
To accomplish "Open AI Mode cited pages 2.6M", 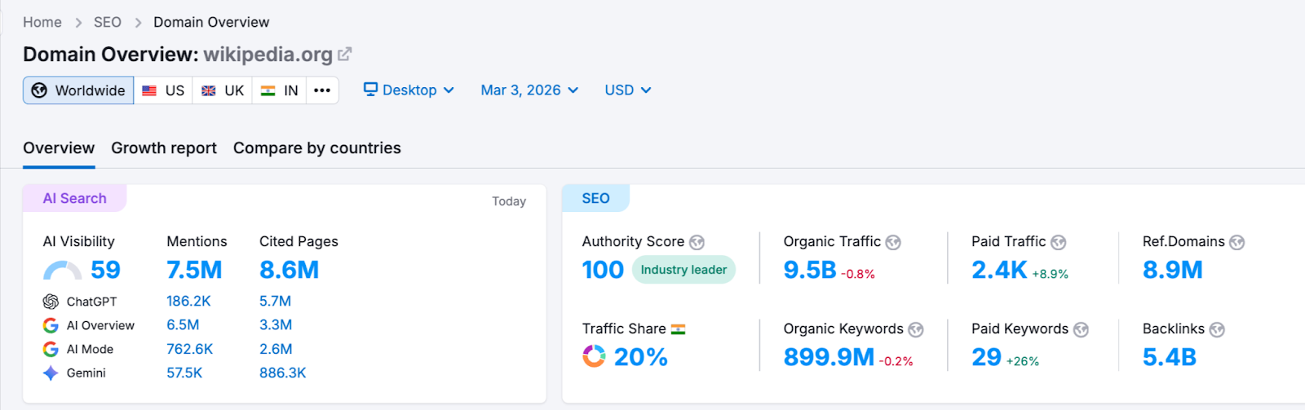I will click(276, 349).
